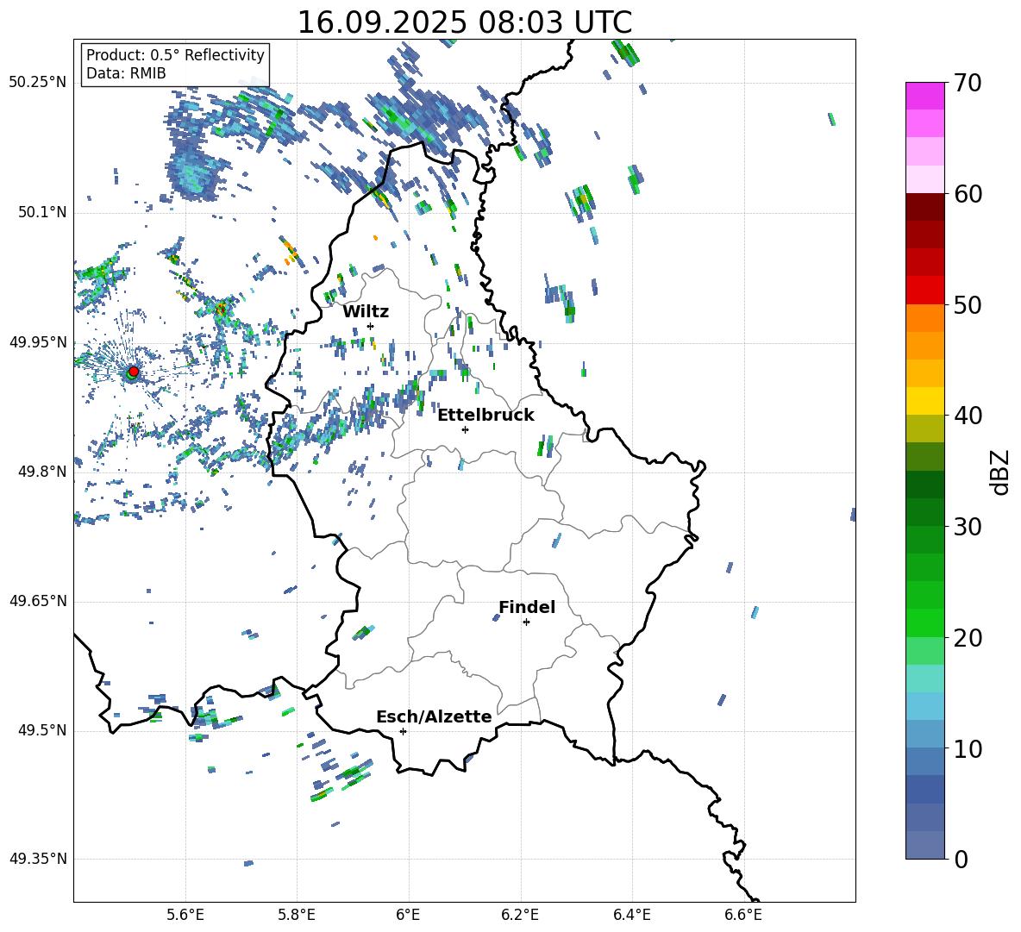Click the 5.6°E longitude label
The image size is (1021, 932).
click(185, 915)
